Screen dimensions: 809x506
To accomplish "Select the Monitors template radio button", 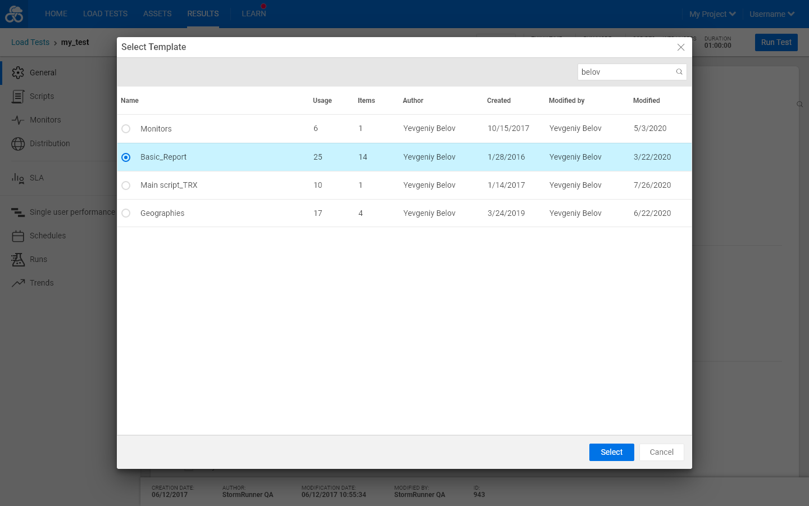I will 126,129.
